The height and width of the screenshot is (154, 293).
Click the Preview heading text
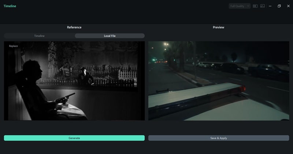(218, 27)
